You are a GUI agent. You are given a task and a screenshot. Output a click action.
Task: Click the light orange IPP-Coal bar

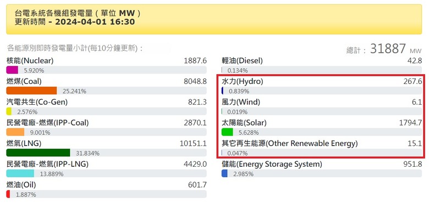tap(15, 132)
